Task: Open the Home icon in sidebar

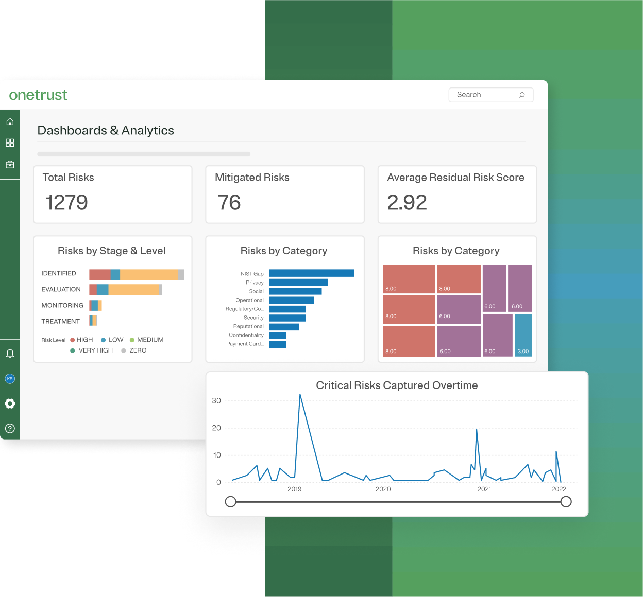Action: tap(10, 121)
